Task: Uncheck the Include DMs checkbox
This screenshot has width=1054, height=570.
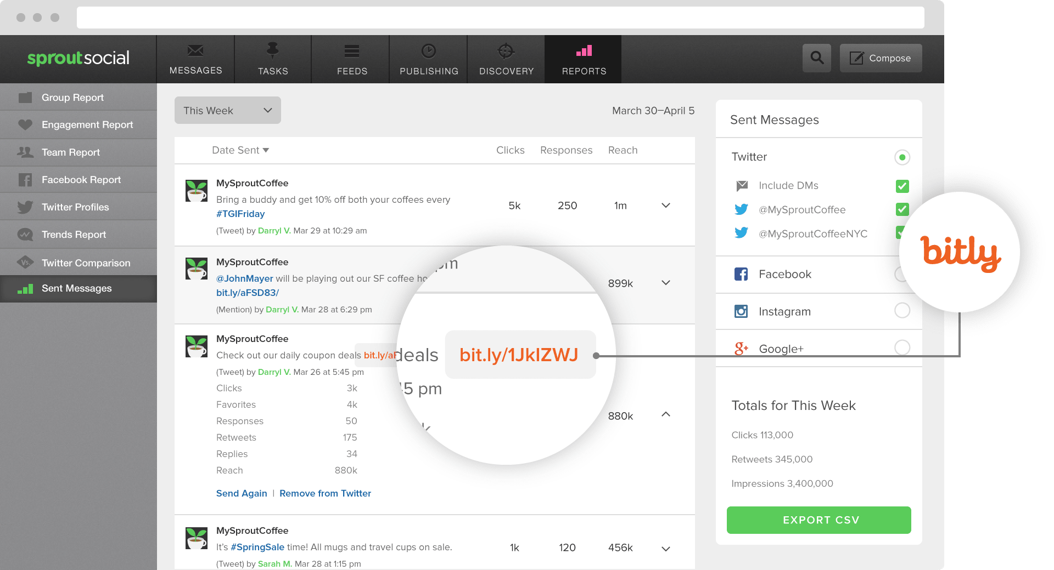Action: 902,186
